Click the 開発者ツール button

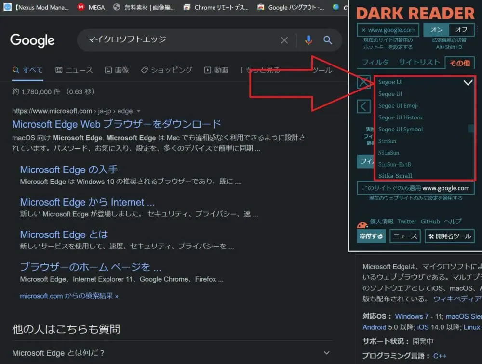pos(449,236)
